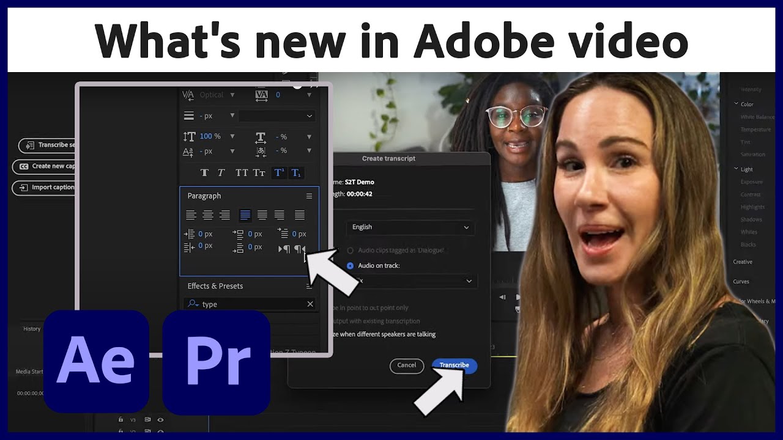This screenshot has height=440, width=783.
Task: Click the Transcribe sequence button
Action: 46,145
